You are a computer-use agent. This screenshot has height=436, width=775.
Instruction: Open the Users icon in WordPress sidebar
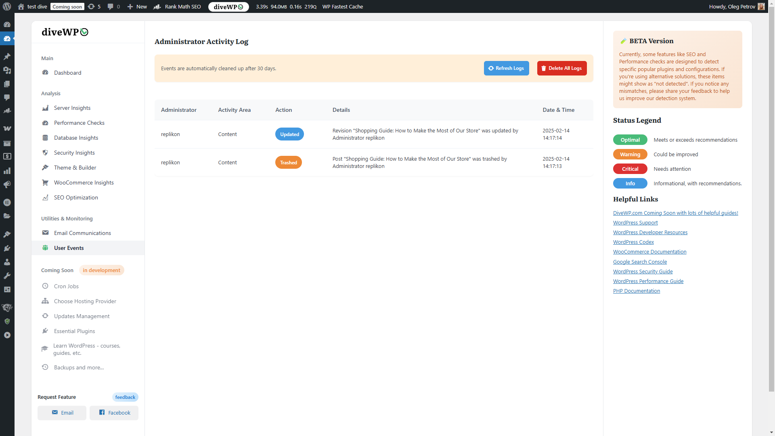7,262
